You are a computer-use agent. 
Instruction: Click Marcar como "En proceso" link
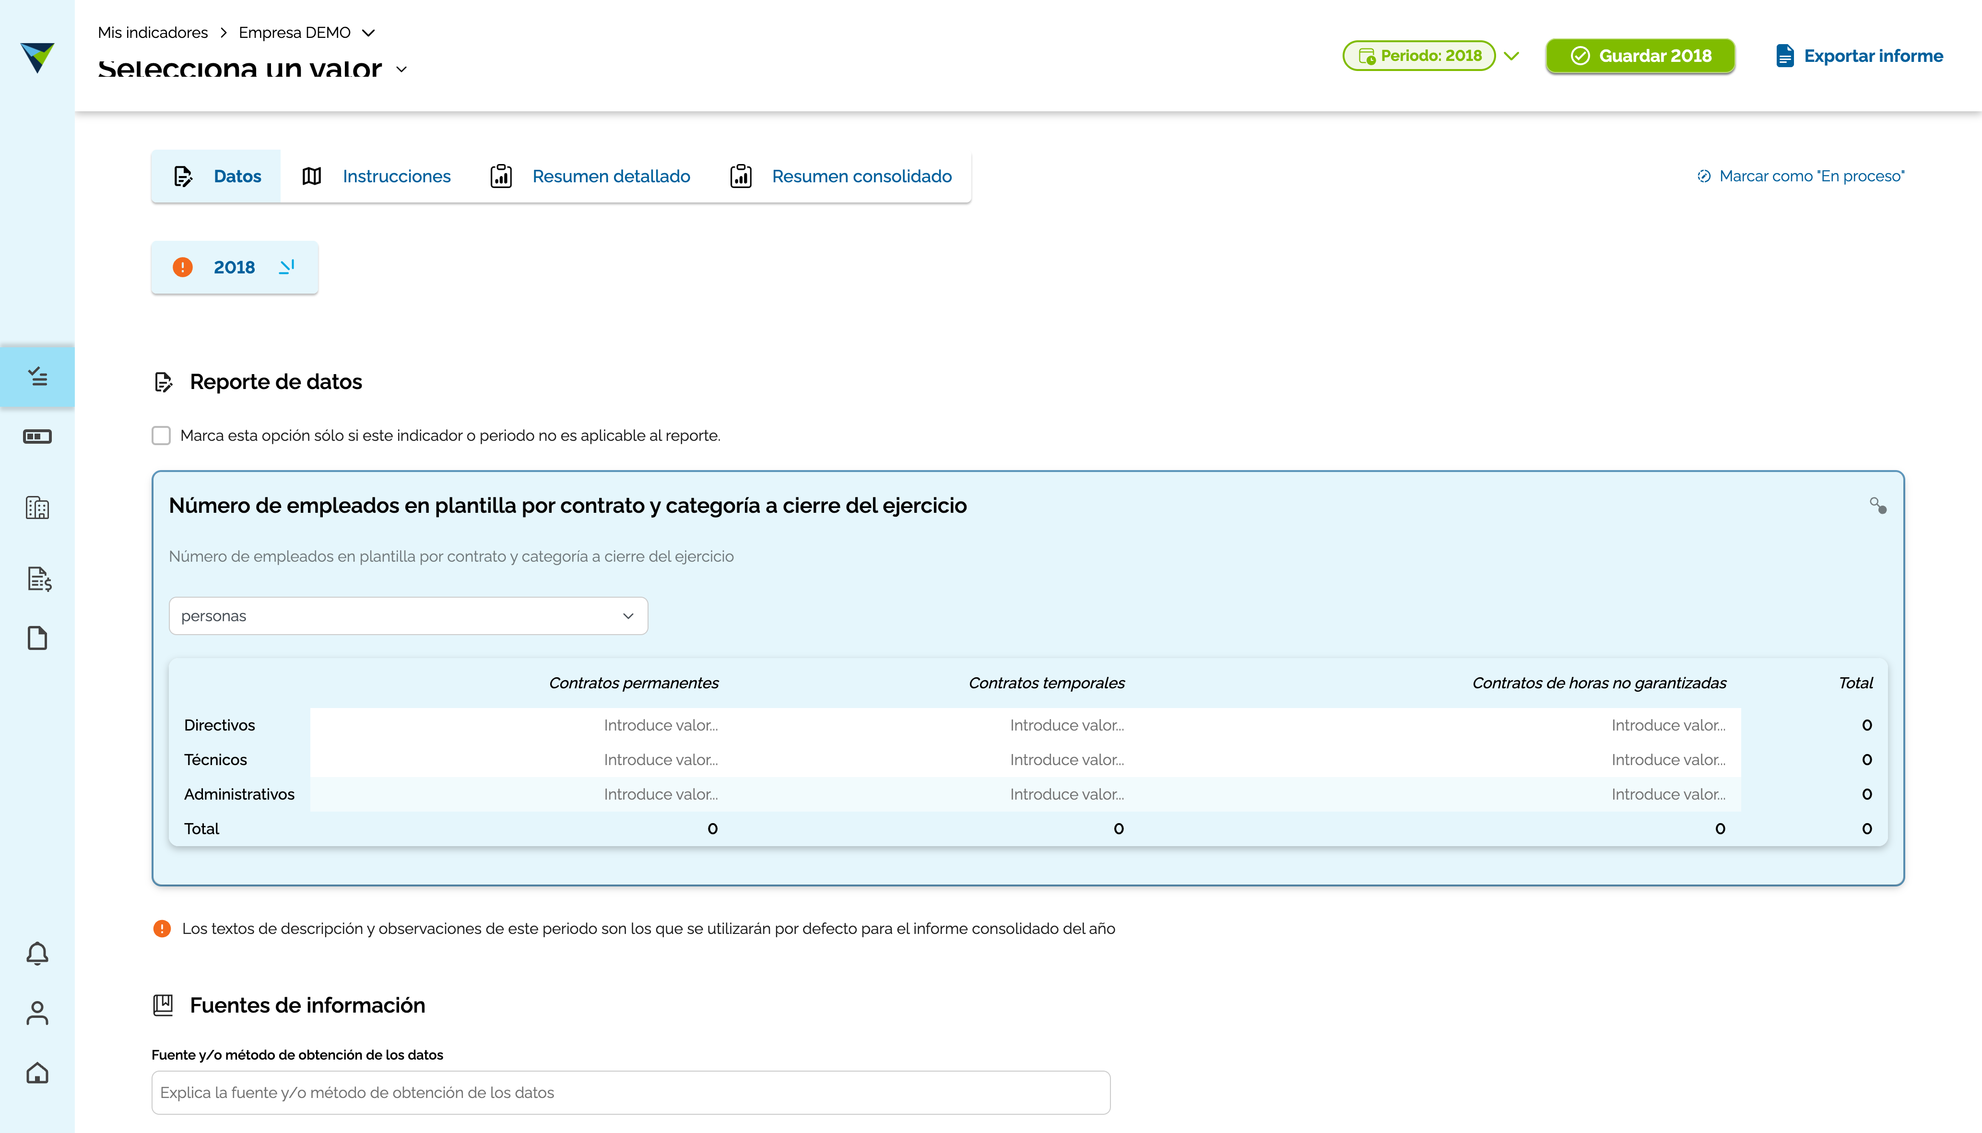click(x=1801, y=177)
